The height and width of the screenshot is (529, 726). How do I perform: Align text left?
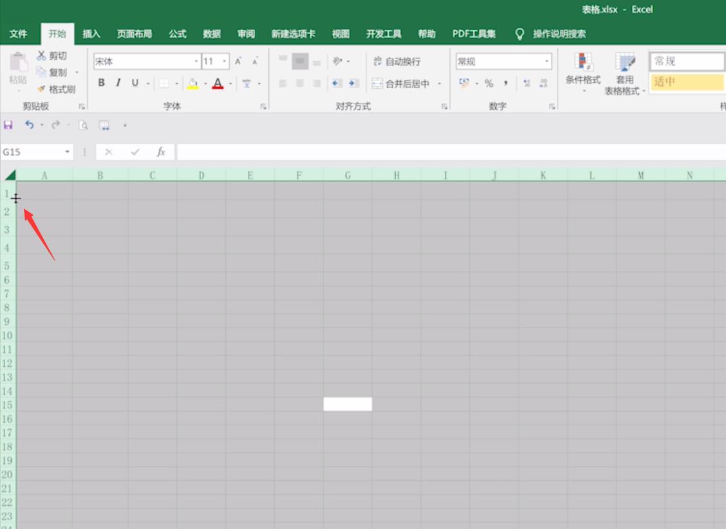click(283, 83)
